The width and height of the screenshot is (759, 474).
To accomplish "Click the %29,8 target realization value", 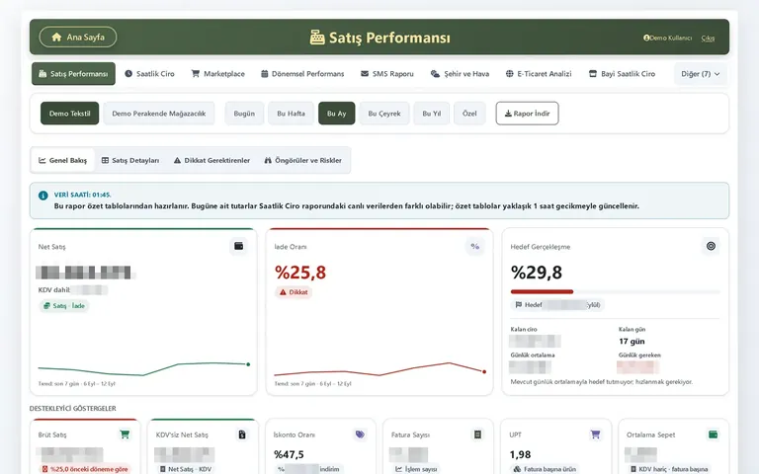I will coord(537,273).
